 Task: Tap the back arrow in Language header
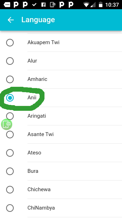pyautogui.click(x=11, y=20)
